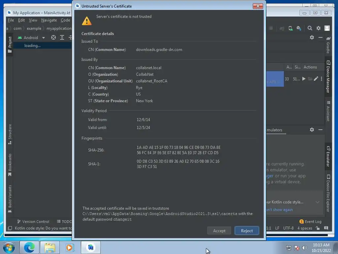Image resolution: width=338 pixels, height=254 pixels.
Task: Reject the untrusted server certificate
Action: (x=247, y=231)
